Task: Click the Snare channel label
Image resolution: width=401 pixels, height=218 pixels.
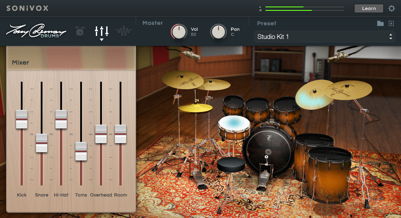Action: pyautogui.click(x=42, y=195)
